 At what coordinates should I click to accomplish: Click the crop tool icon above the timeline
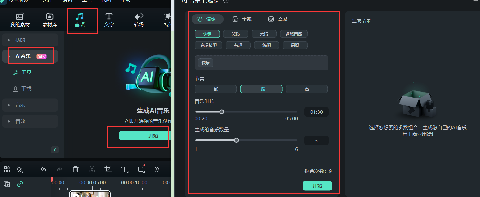108,169
